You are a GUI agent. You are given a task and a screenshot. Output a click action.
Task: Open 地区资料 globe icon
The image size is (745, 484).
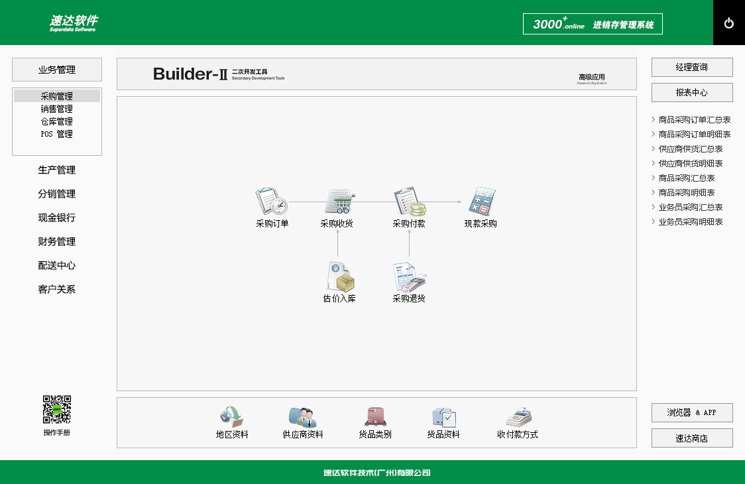pyautogui.click(x=232, y=417)
